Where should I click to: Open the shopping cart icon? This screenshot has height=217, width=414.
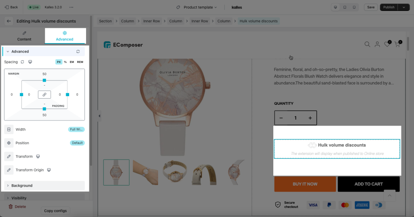[x=397, y=44]
